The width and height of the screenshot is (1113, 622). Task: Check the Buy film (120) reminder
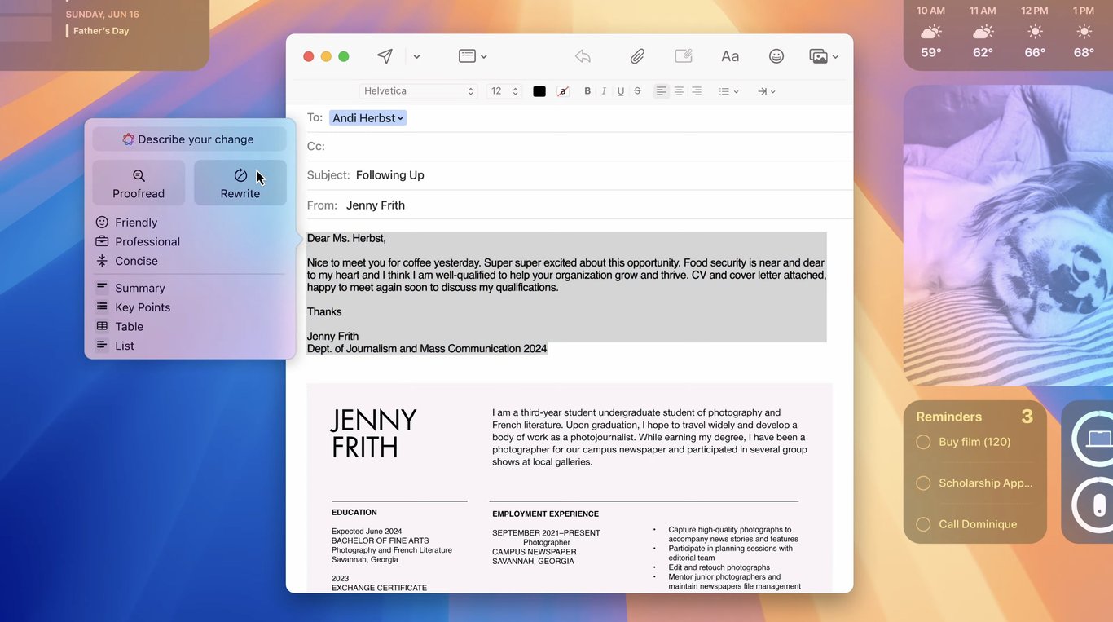tap(923, 442)
